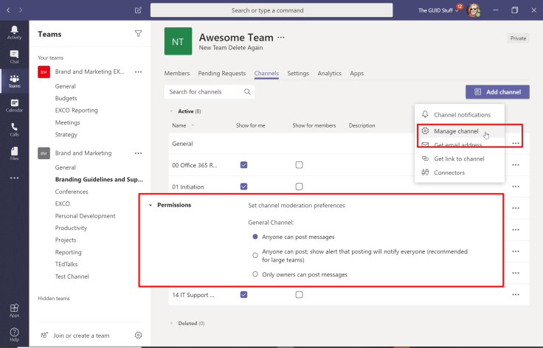This screenshot has height=348, width=543.
Task: Open Calls in the left rail
Action: [x=14, y=129]
